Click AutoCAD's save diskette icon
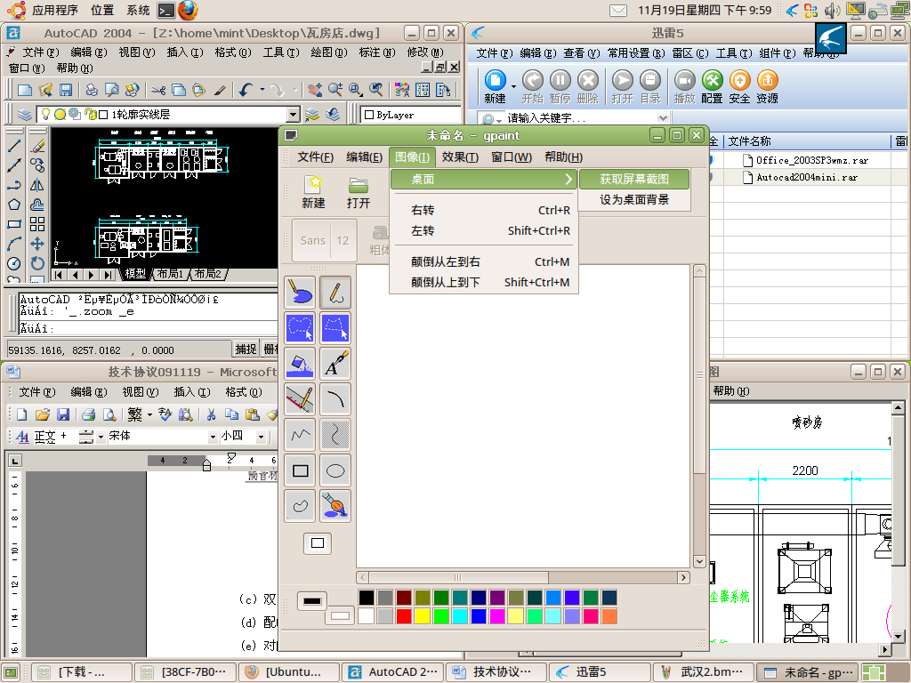Screen dimensions: 911x683 click(x=66, y=90)
